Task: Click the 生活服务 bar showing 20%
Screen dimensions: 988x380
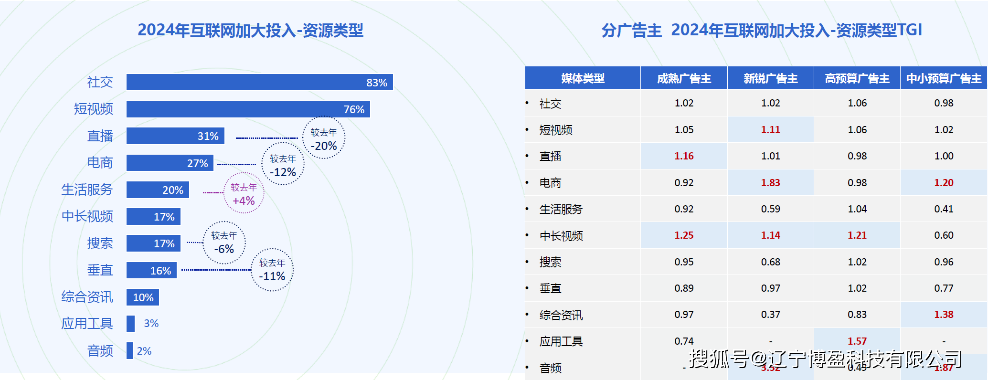Action: [x=158, y=190]
